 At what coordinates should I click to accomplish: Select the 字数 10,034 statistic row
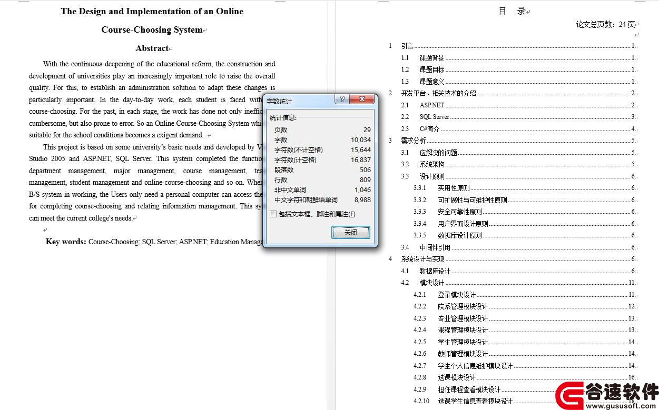(x=322, y=139)
